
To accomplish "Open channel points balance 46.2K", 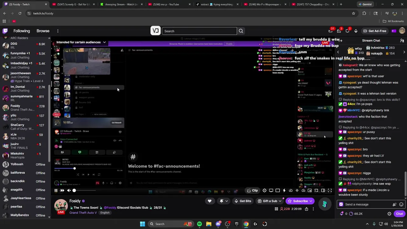I will point(355,214).
